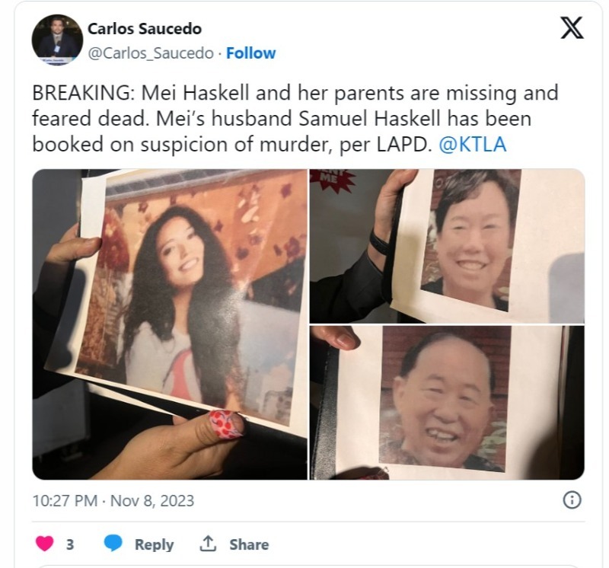This screenshot has height=568, width=609.
Task: Click the Reply label
Action: (x=155, y=544)
